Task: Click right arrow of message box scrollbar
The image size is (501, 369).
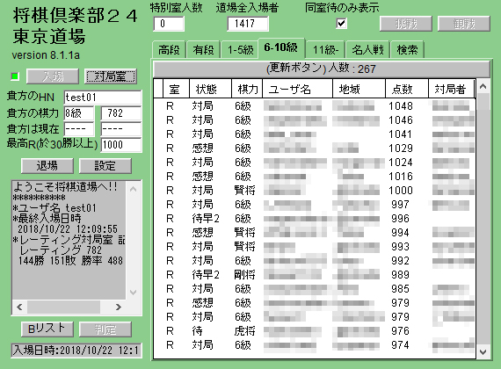Action: [x=119, y=307]
